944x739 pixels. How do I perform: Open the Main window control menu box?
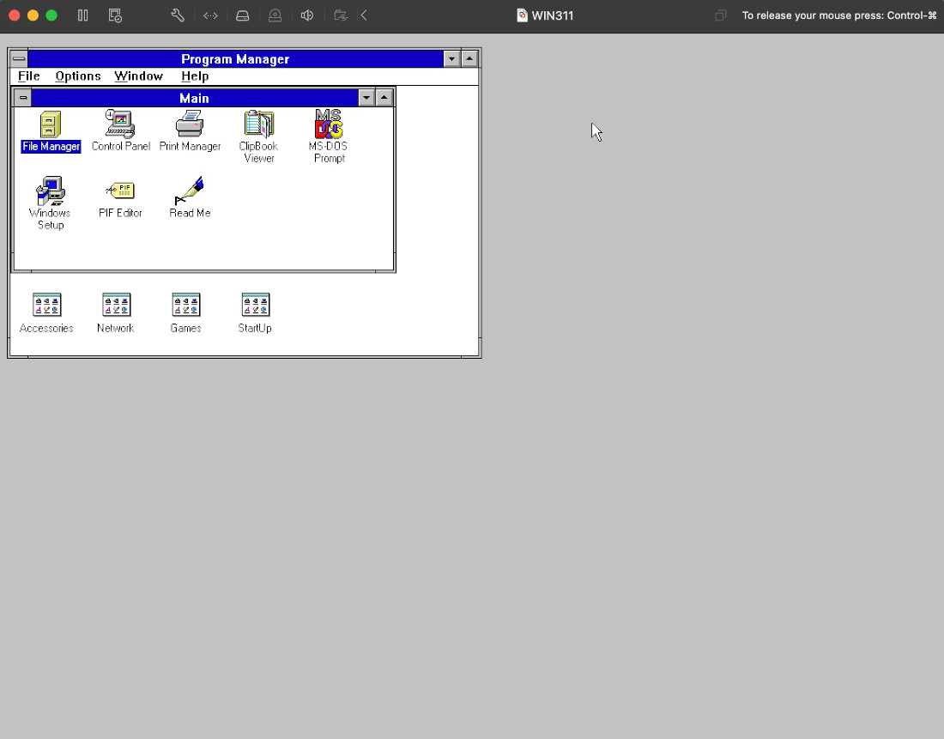click(22, 98)
